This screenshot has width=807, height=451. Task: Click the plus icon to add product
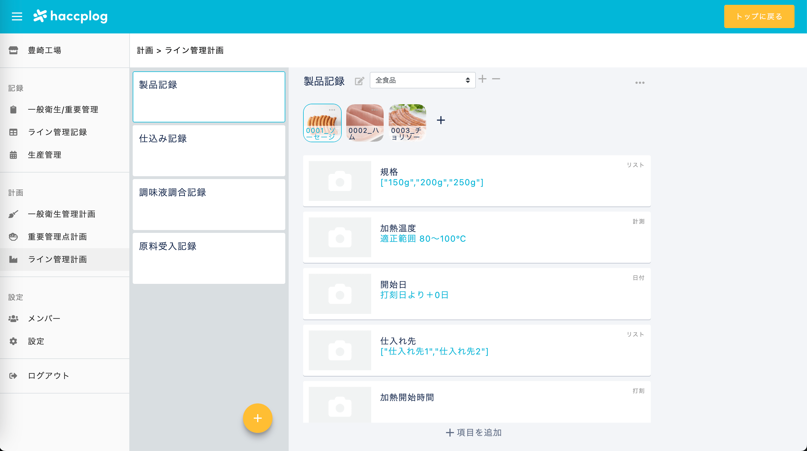coord(441,120)
